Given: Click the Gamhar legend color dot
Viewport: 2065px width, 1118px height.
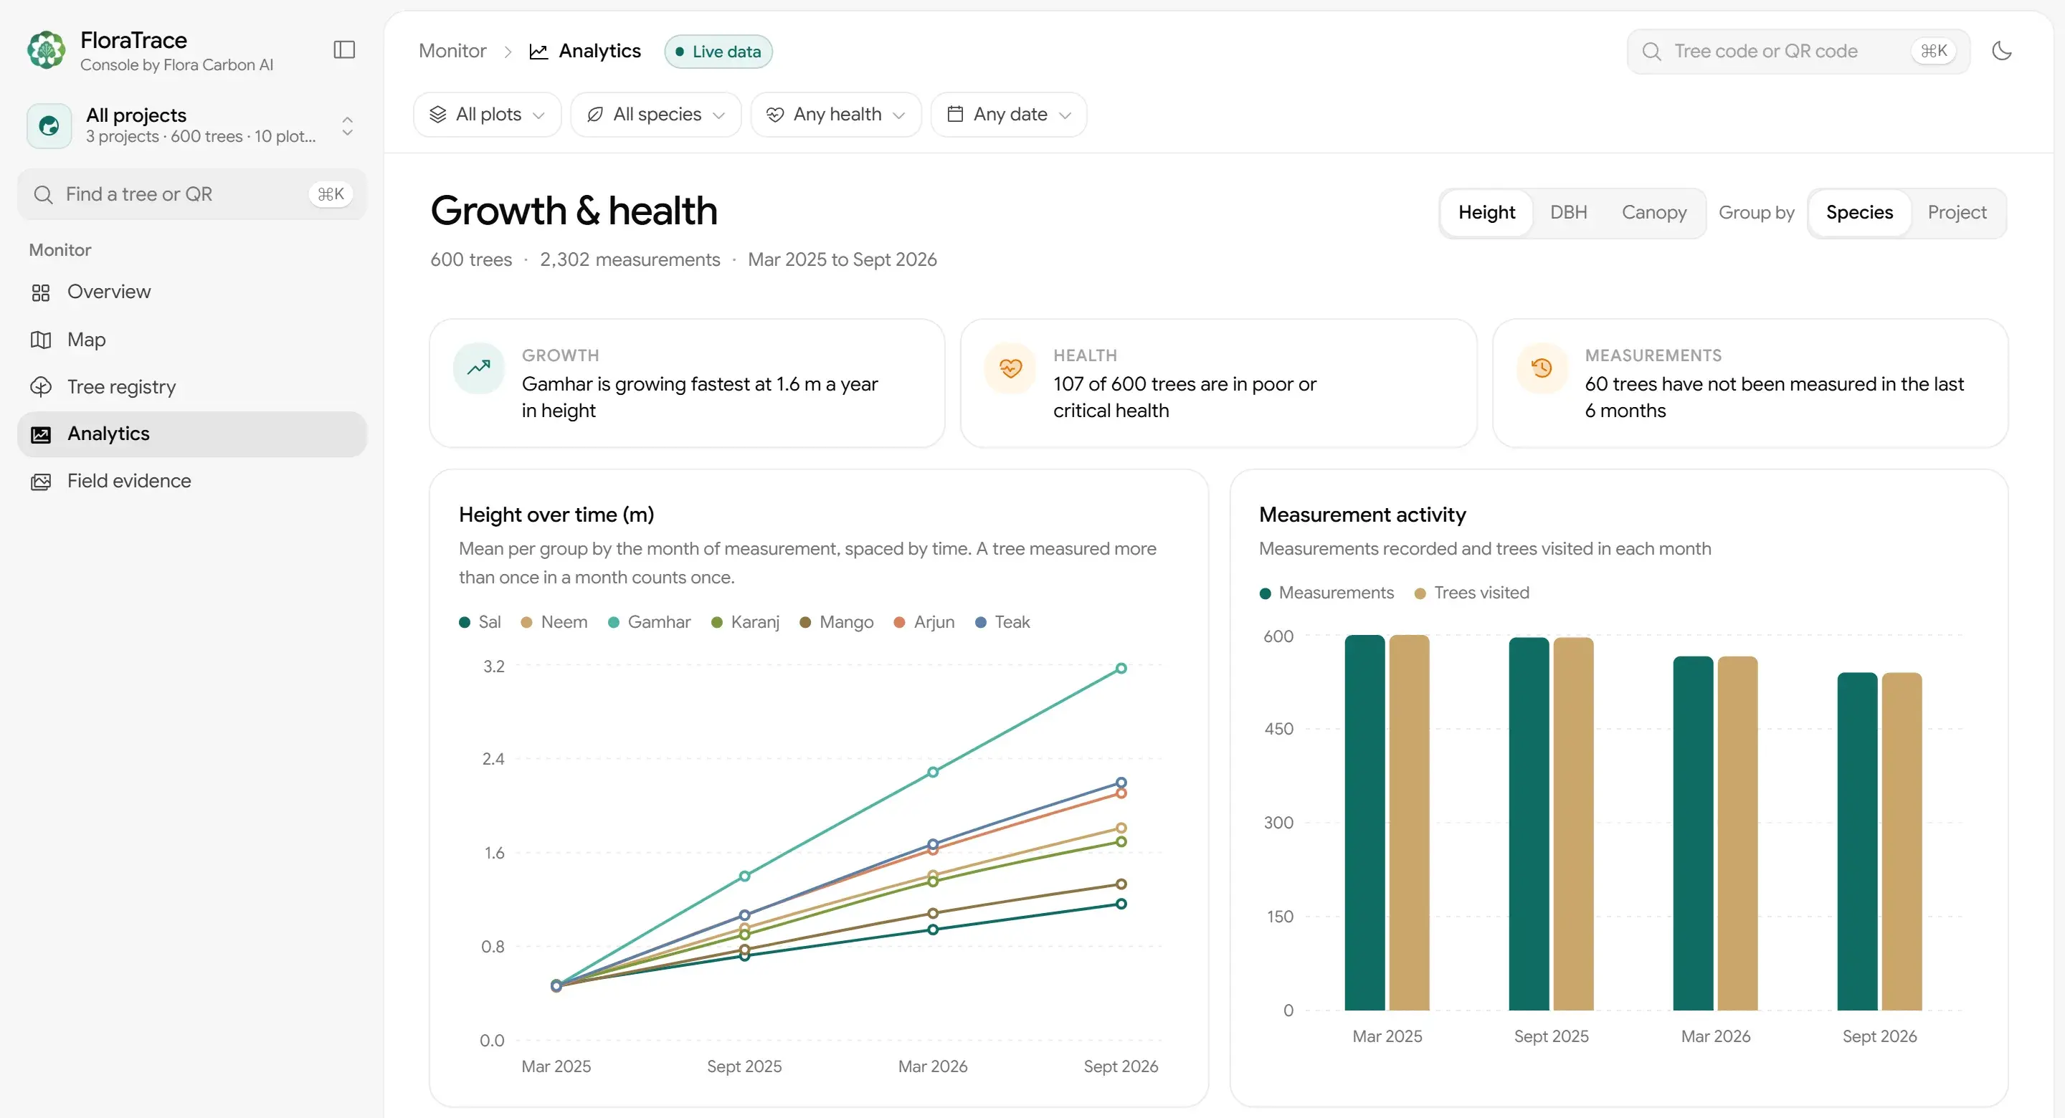Looking at the screenshot, I should pyautogui.click(x=613, y=623).
